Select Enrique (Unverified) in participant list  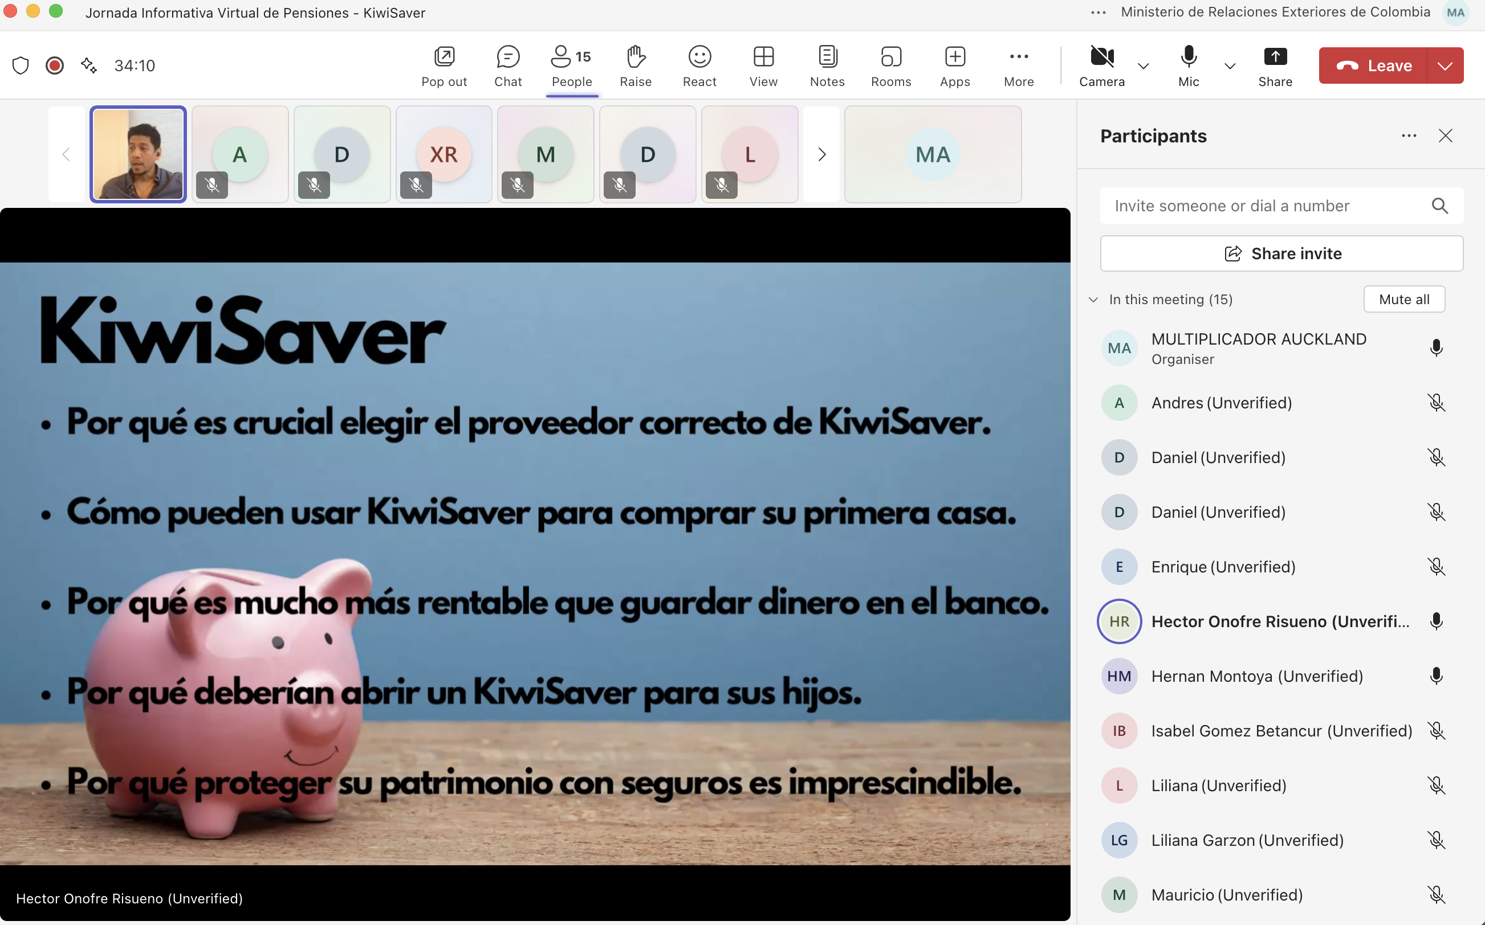click(1281, 567)
